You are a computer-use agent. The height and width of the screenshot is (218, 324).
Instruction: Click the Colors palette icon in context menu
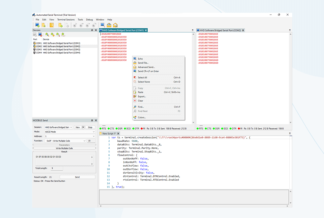(x=135, y=117)
